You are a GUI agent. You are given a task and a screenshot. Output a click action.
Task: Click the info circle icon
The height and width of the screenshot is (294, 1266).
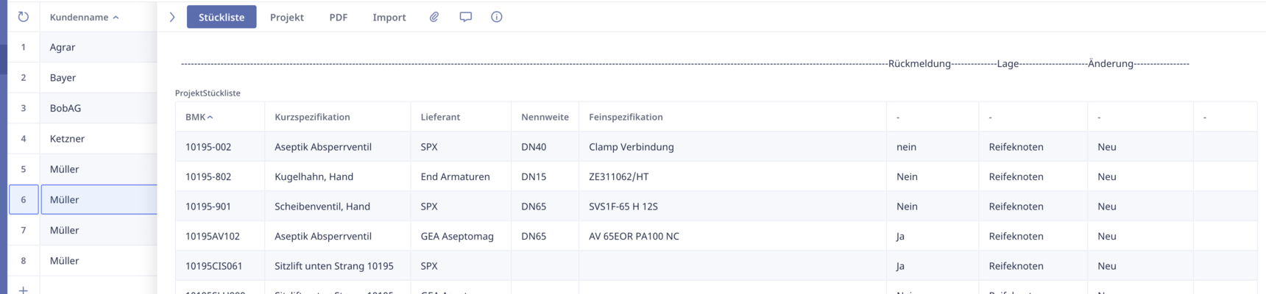(497, 17)
